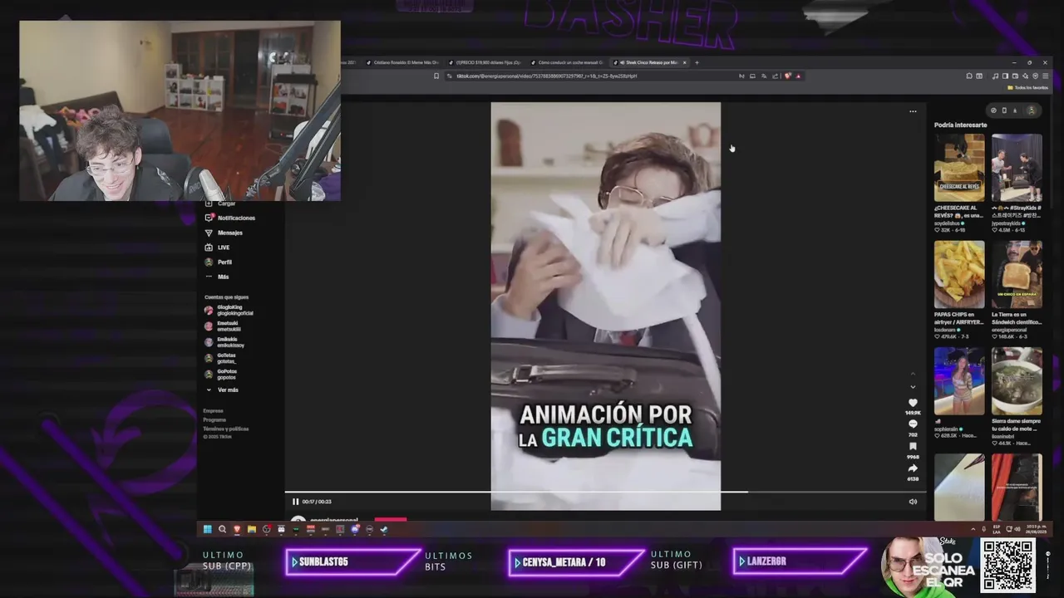The image size is (1064, 598).
Task: Open the caldo de mole video thumbnail
Action: (x=1017, y=381)
